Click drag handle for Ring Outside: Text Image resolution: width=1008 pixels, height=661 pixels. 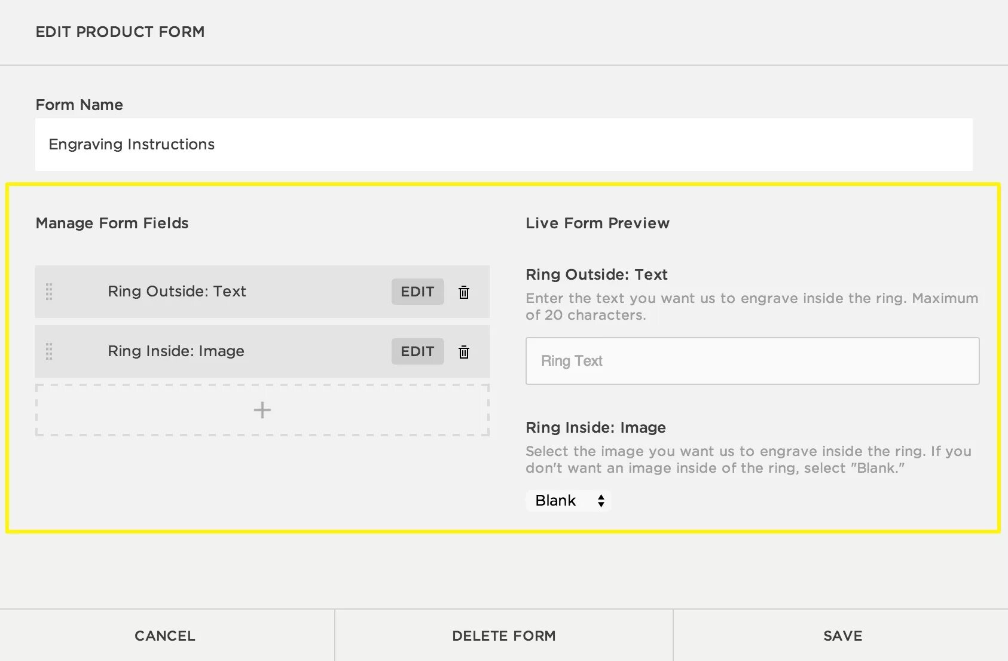49,292
